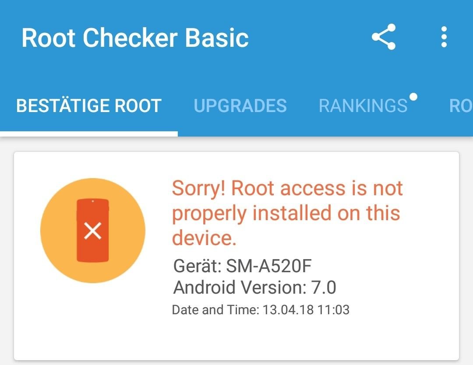
Task: Click the Root Checker Basic title
Action: point(135,38)
